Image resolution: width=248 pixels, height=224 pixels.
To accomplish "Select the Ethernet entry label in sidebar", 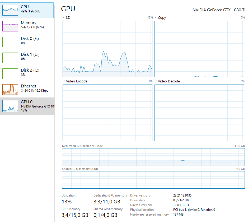I will pos(29,86).
